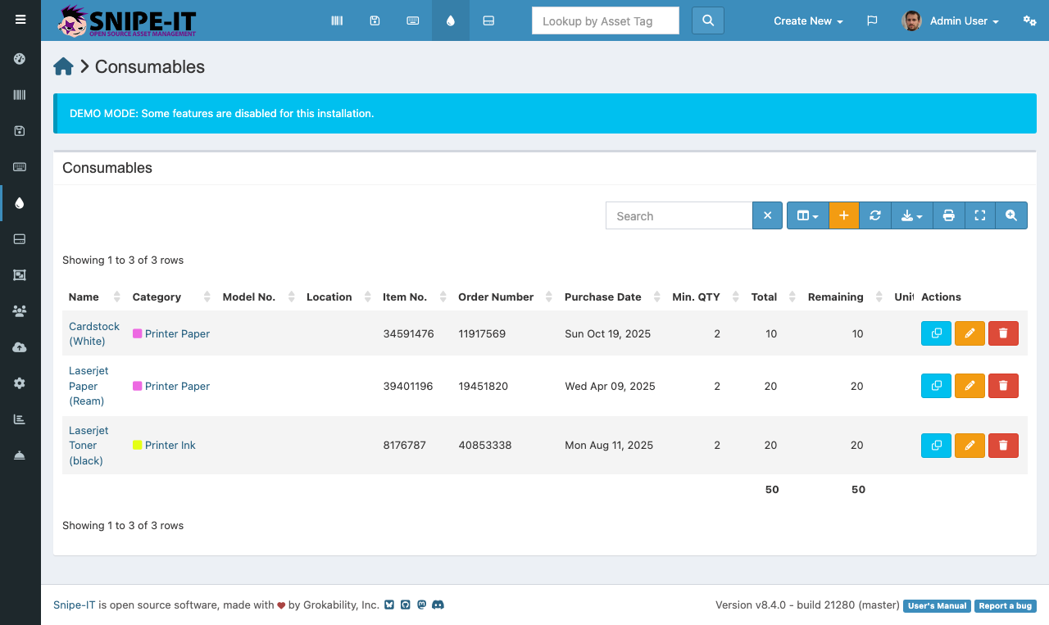Viewport: 1049px width, 625px height.
Task: Toggle the hamburger sidebar menu
Action: click(20, 20)
